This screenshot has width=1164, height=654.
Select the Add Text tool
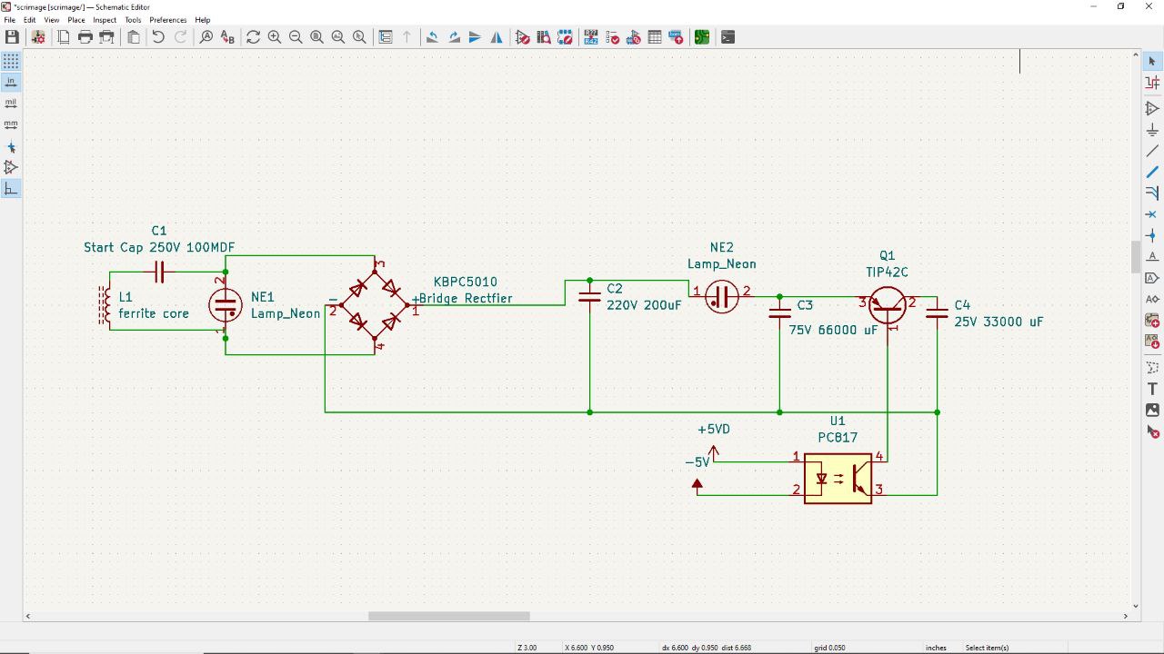1152,389
